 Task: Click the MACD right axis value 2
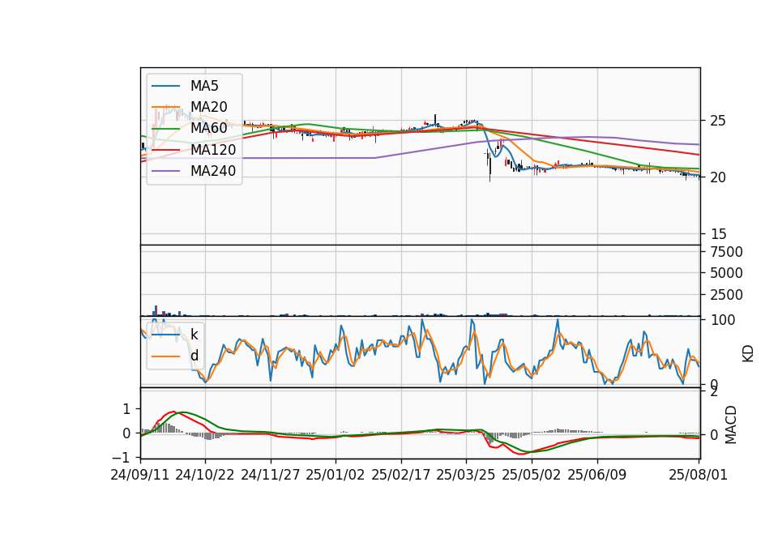tap(714, 392)
